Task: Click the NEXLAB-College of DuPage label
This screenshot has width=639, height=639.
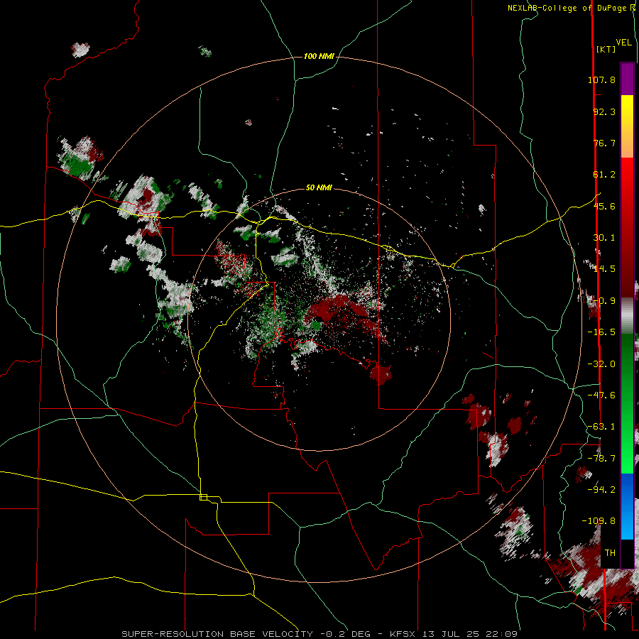Action: click(566, 8)
